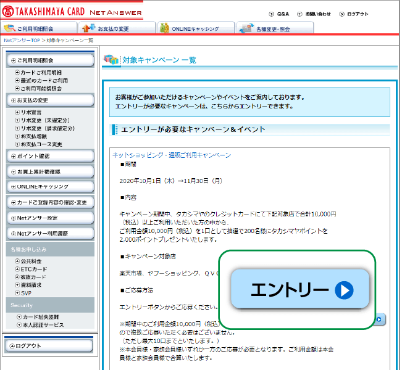Open ご利用可能額照会 in sidebar

(x=41, y=89)
